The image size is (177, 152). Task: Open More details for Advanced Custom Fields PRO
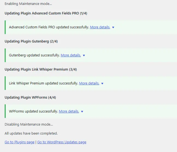click(x=100, y=27)
